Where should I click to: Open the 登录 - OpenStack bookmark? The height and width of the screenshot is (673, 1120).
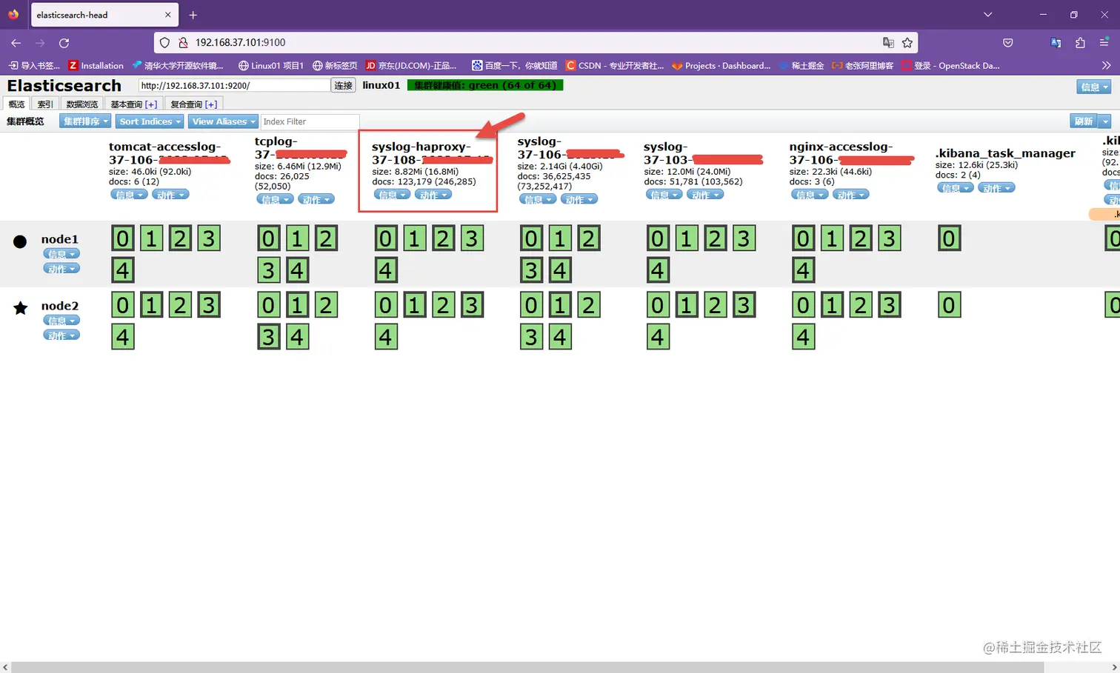point(950,65)
